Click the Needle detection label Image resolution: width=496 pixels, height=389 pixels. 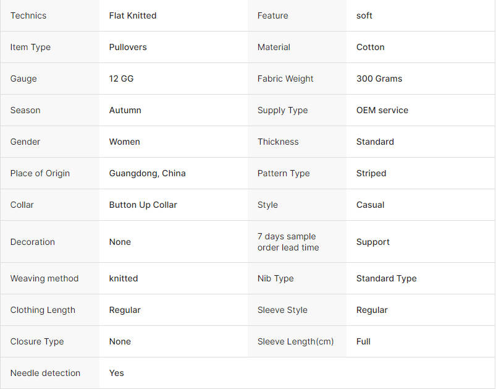tap(45, 373)
